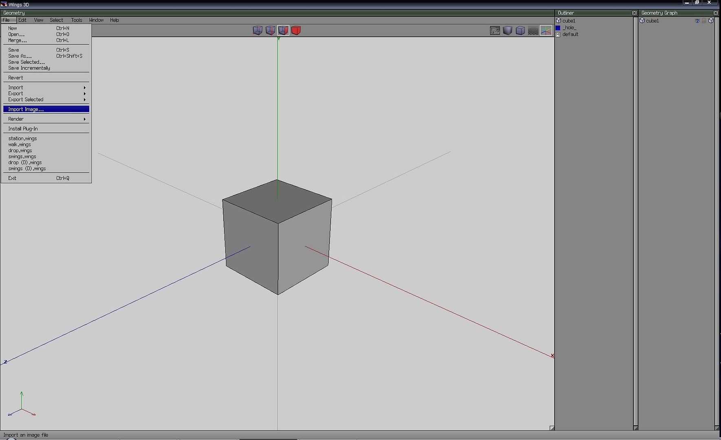Choose Save Selected... menu entry
This screenshot has height=440, width=721.
[x=46, y=62]
